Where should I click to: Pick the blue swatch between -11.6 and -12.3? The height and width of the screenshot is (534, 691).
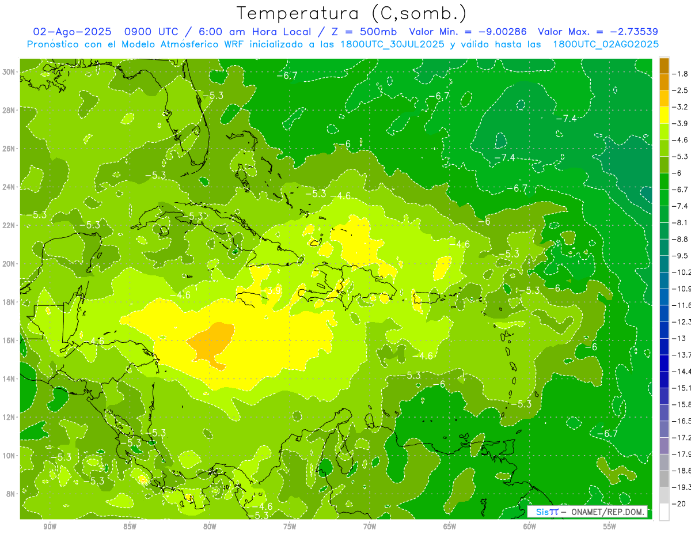[664, 313]
